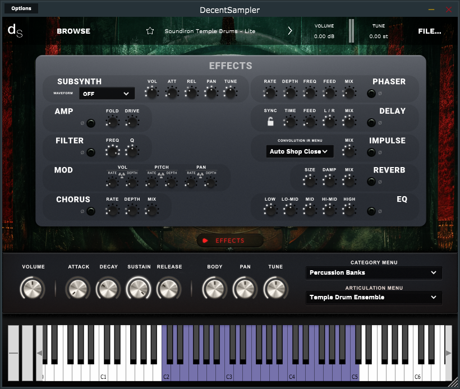Click the main ATTACK knob
Viewport: 460px width, 389px height.
click(x=78, y=289)
